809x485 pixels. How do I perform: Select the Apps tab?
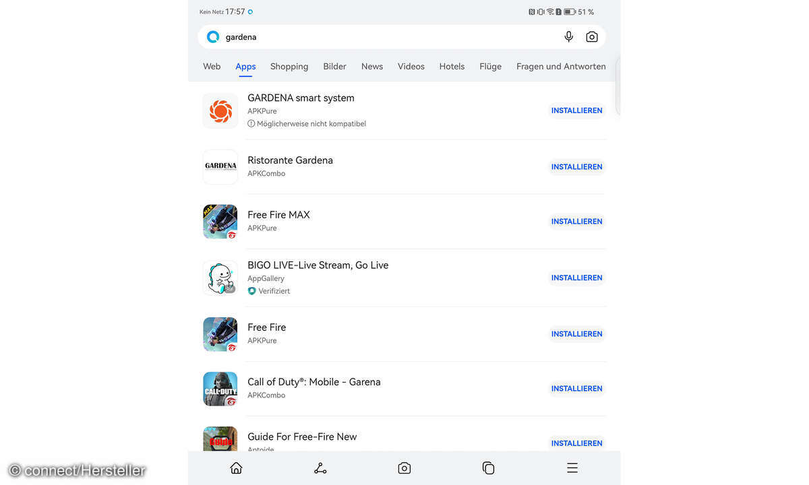click(245, 66)
